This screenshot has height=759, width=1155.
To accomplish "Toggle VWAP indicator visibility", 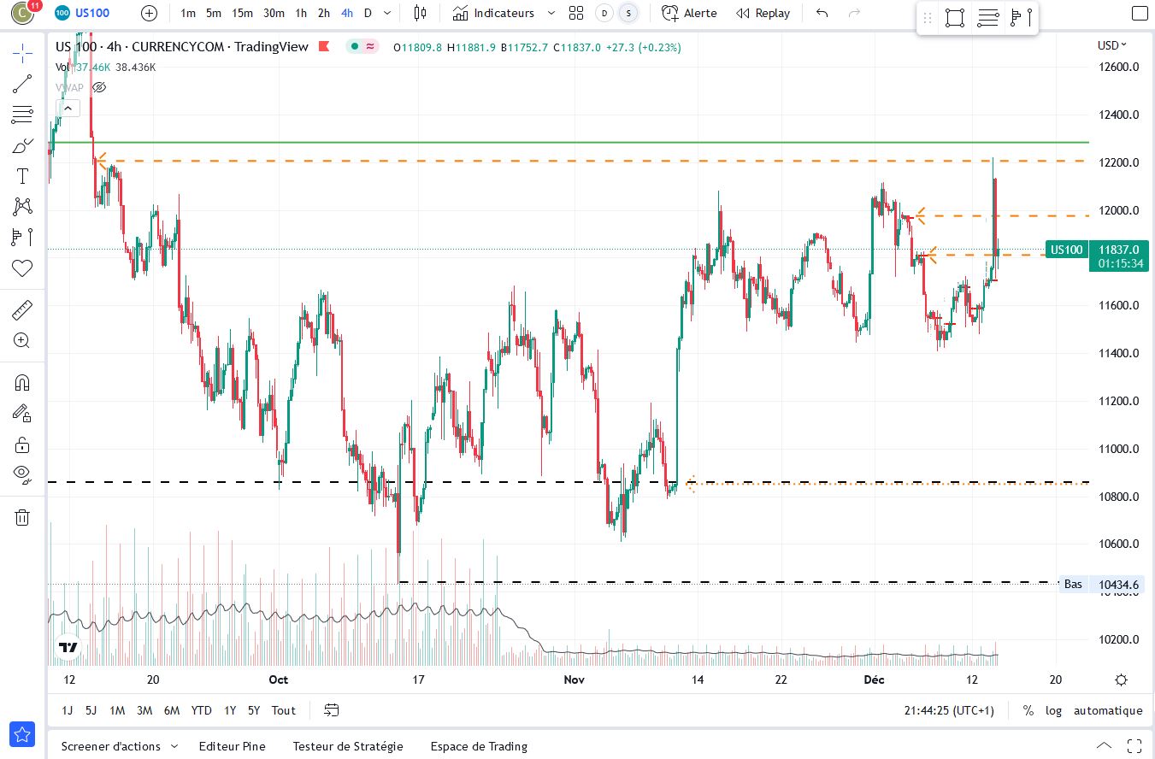I will [99, 87].
